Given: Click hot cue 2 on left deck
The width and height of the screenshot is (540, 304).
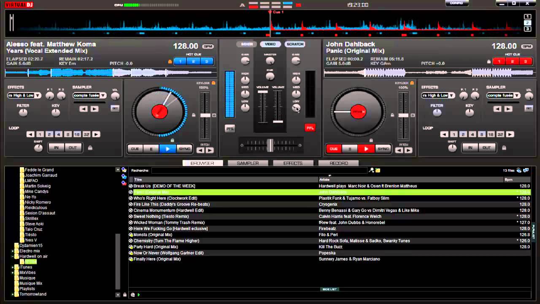Looking at the screenshot, I should 194,61.
